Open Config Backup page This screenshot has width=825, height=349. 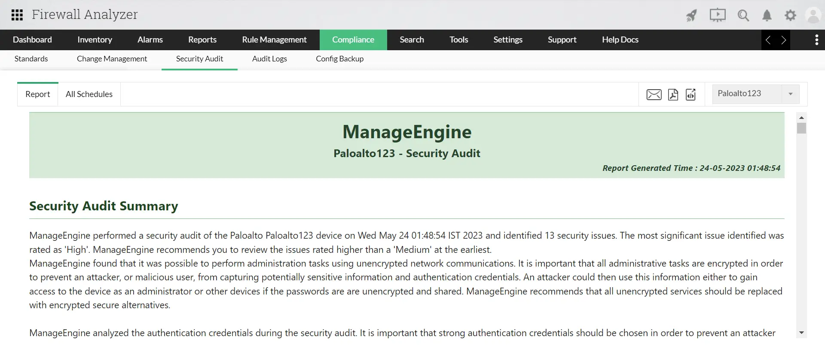(339, 59)
